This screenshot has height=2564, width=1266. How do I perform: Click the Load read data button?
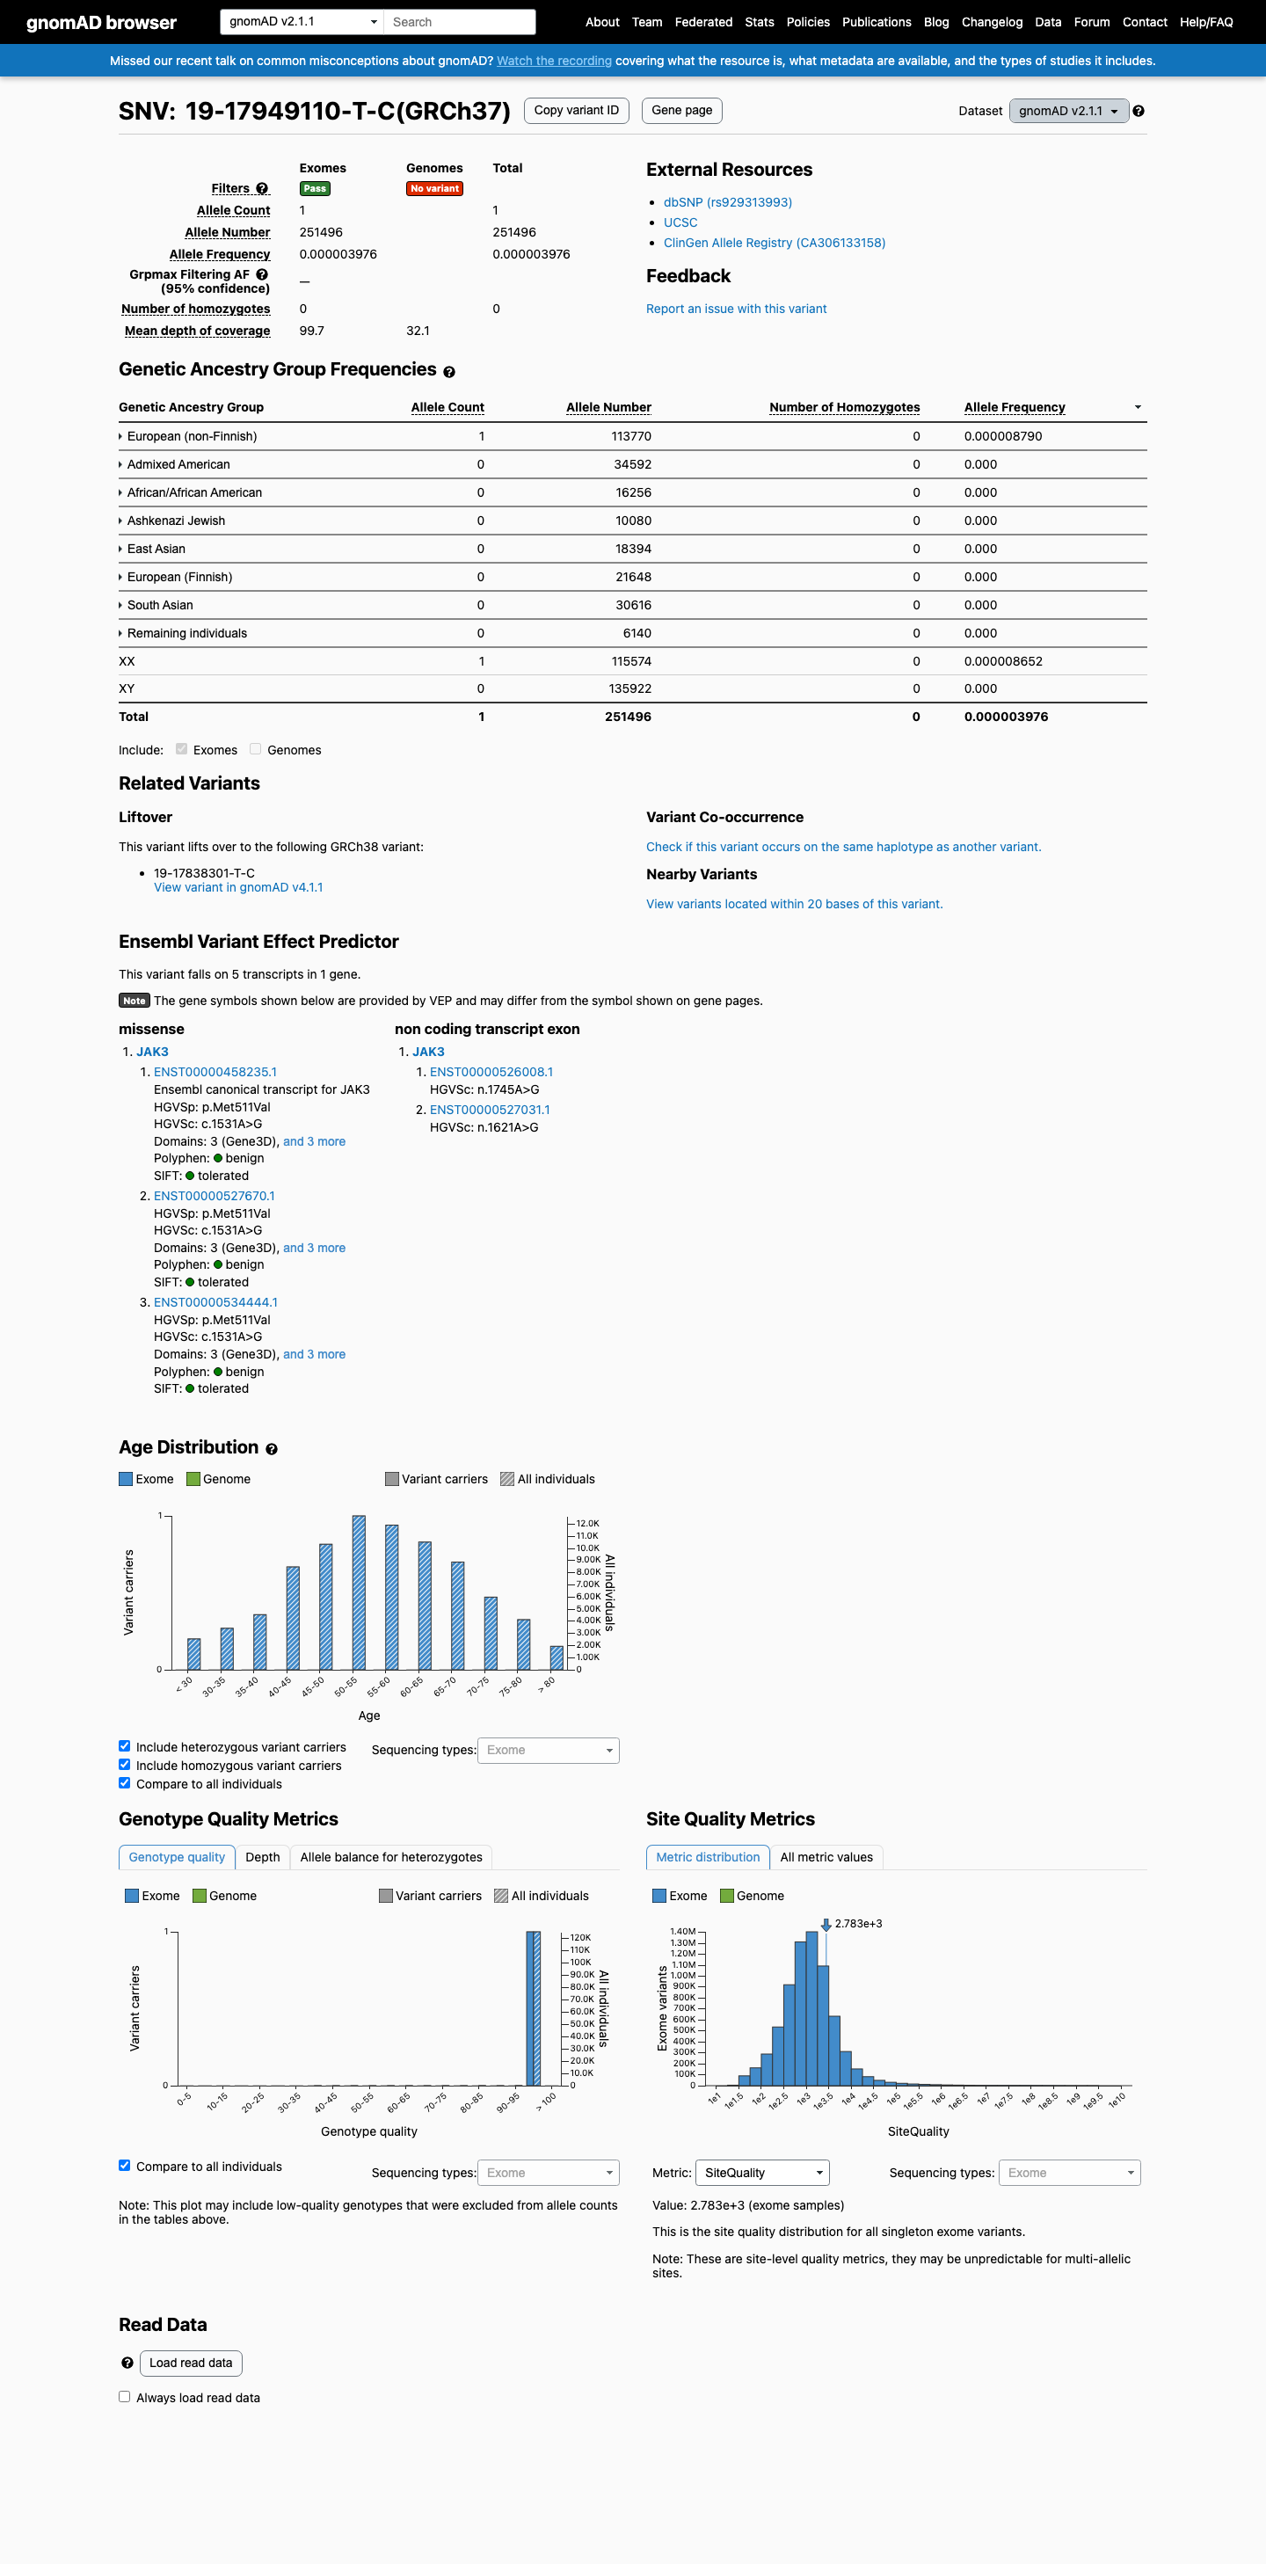click(190, 2362)
